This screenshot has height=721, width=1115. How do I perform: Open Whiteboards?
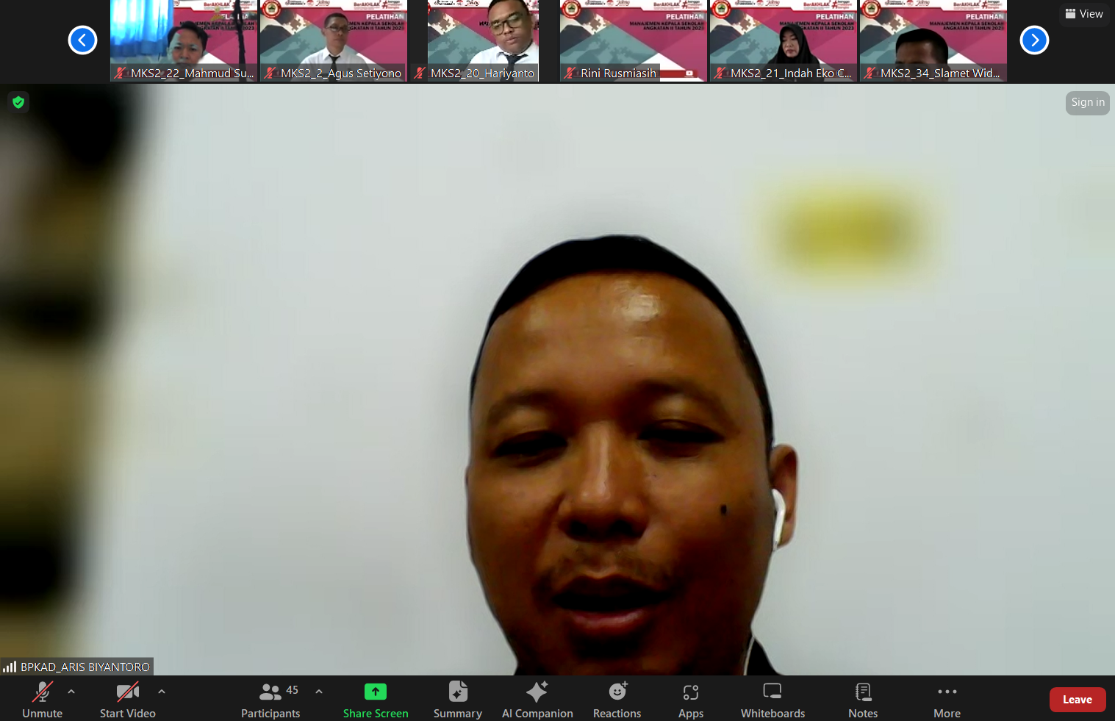click(772, 700)
